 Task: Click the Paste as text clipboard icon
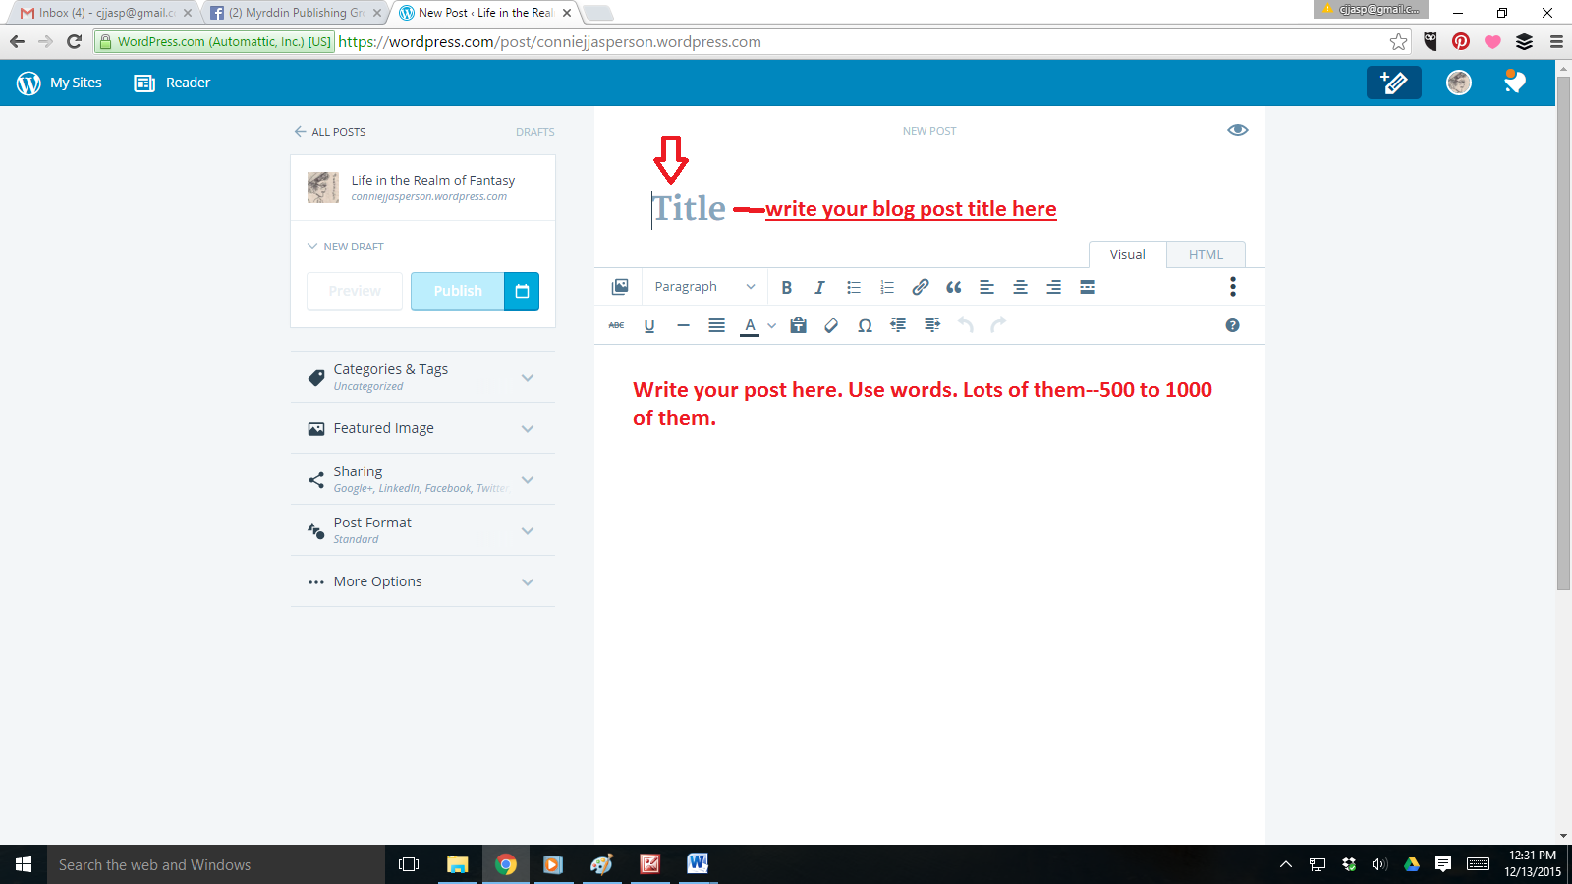[799, 326]
